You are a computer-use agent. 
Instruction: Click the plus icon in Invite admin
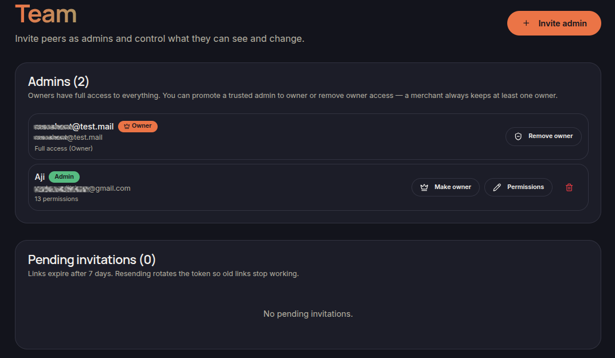[x=526, y=23]
